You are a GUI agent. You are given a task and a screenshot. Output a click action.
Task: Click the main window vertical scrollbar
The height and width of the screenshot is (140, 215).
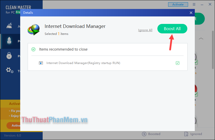(213, 50)
